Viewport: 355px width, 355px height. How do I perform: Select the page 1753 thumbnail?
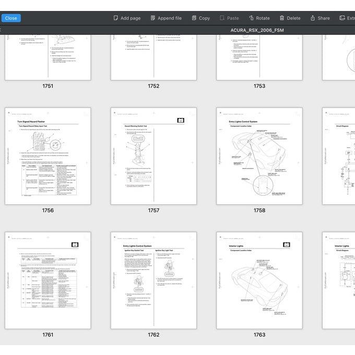259,57
